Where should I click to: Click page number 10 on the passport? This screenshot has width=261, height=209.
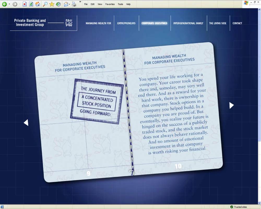(x=178, y=166)
